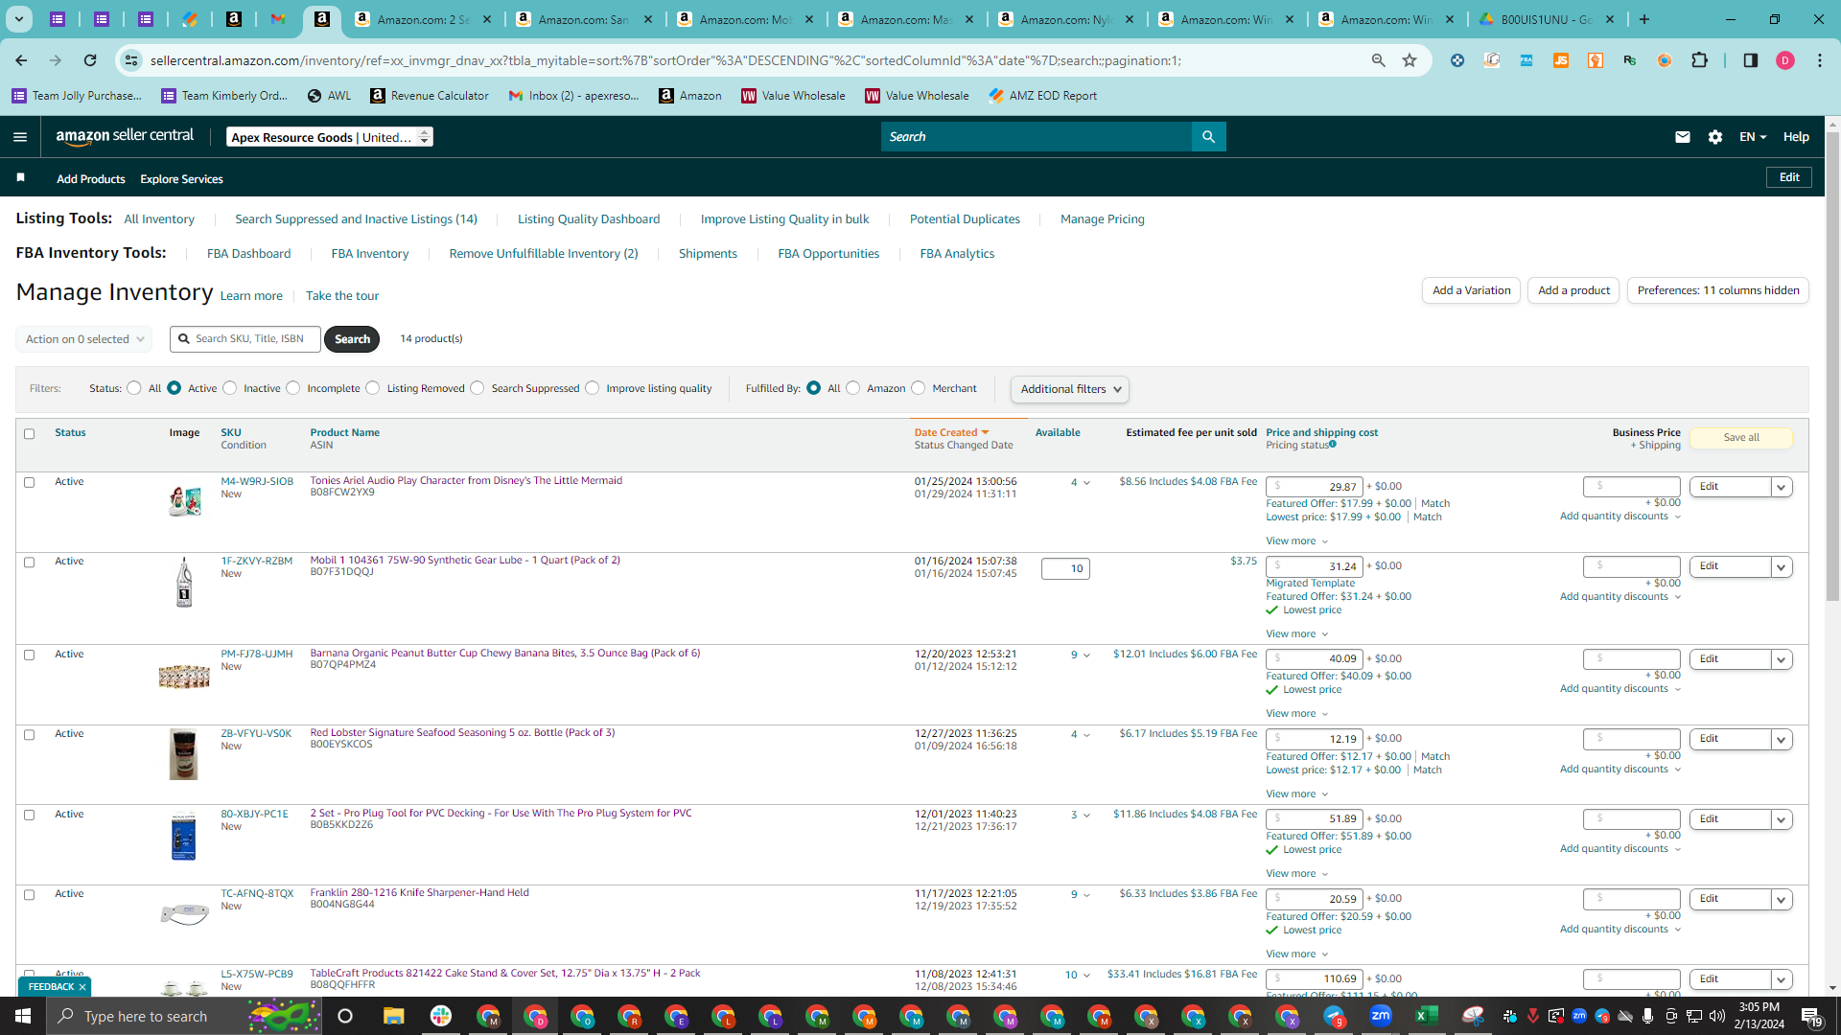Open the All Inventory listing tool

(159, 219)
